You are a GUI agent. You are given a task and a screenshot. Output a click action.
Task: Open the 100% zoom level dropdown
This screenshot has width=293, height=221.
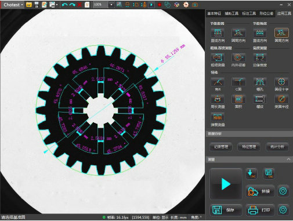coord(111,5)
